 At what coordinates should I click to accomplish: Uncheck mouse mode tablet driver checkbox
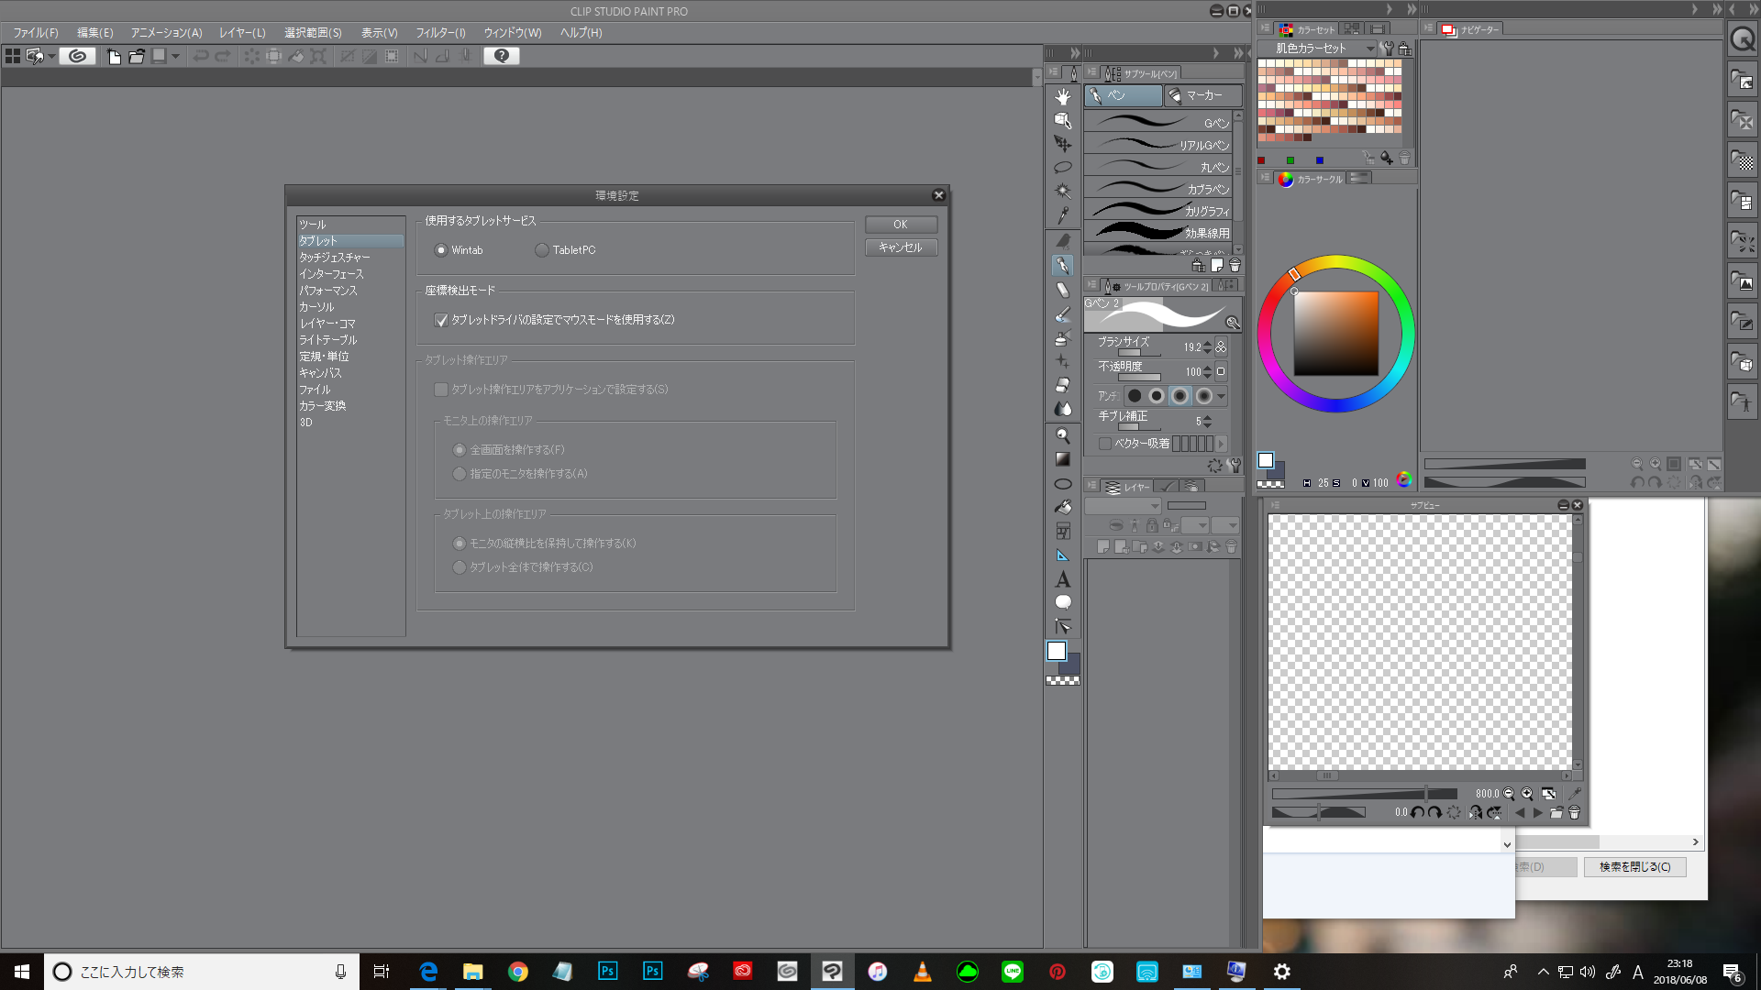pyautogui.click(x=441, y=320)
